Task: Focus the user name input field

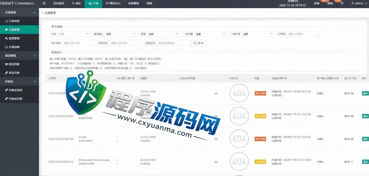Action: 78,43
